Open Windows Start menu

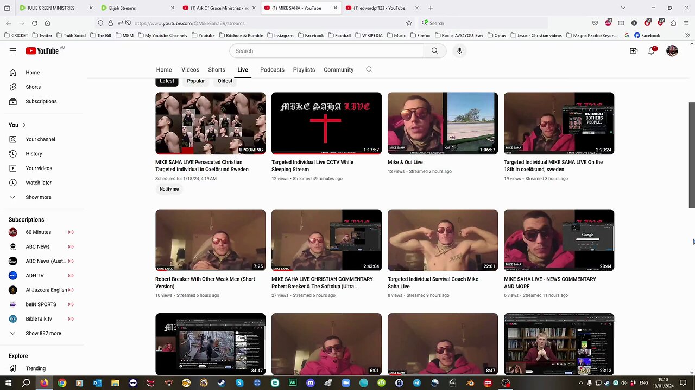tap(8, 383)
